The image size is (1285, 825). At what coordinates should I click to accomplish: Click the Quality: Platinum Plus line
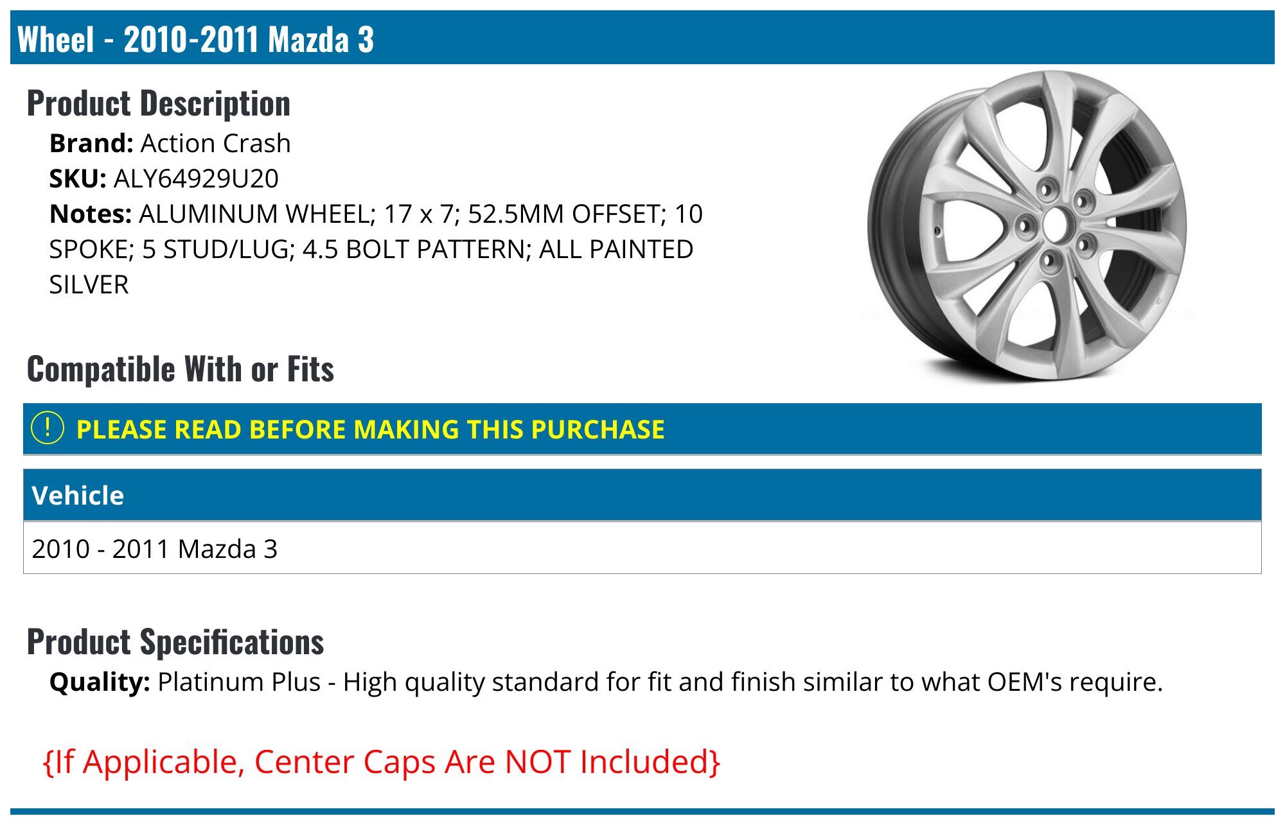(606, 682)
